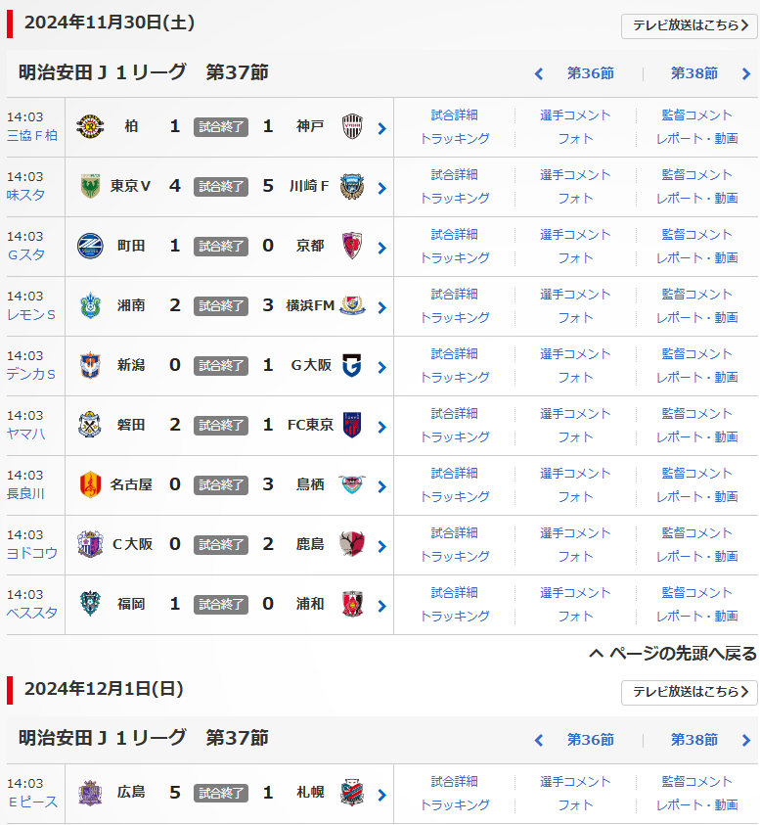Click the Urawa Reds club crest
Image resolution: width=760 pixels, height=825 pixels.
pos(352,605)
